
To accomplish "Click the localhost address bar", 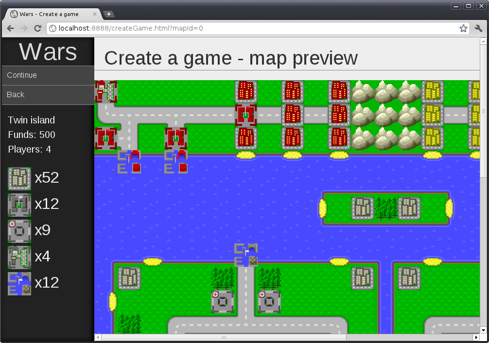I will (253, 28).
